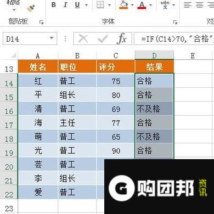
Task: Select name cell 爱
Action: tap(38, 192)
